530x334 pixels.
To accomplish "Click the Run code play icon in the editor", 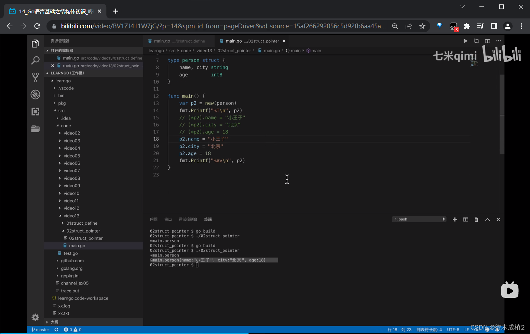I will pyautogui.click(x=465, y=41).
